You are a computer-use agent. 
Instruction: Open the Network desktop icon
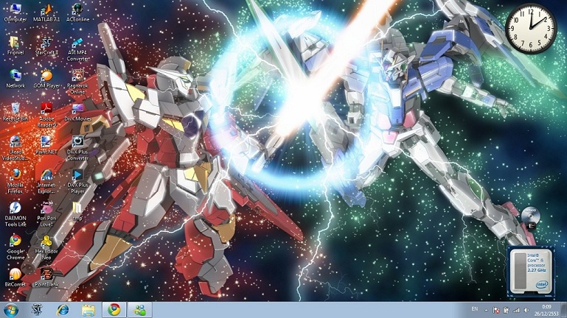coord(15,79)
